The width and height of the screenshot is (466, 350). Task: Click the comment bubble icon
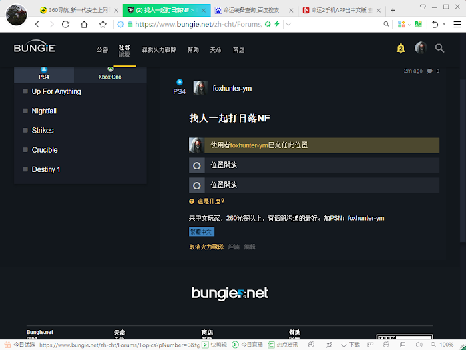pos(430,71)
